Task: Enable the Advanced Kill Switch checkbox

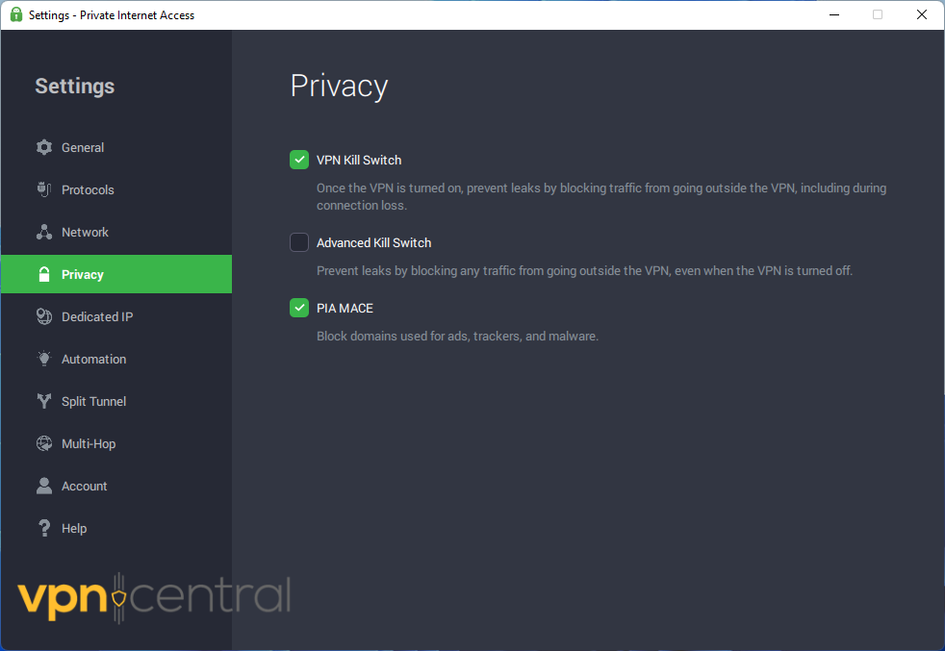Action: pyautogui.click(x=299, y=242)
